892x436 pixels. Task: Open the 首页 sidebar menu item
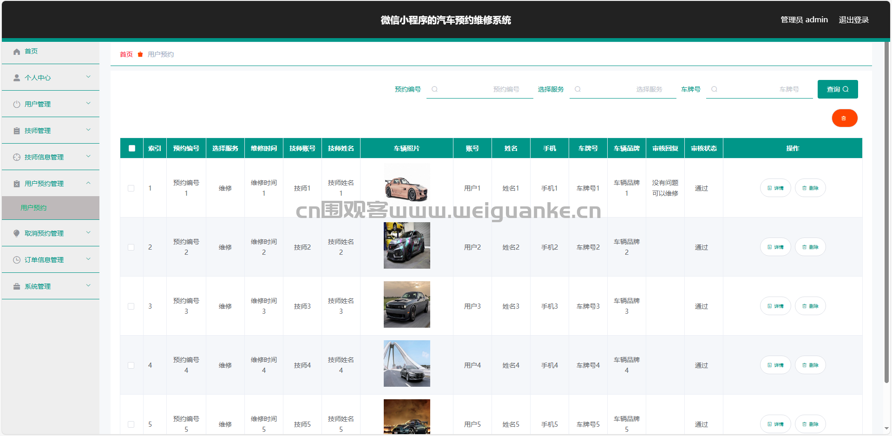(x=51, y=51)
